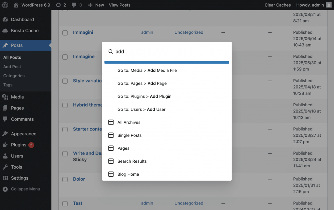The height and width of the screenshot is (210, 334).
Task: Click the WordPress logo in admin bar
Action: click(5, 5)
